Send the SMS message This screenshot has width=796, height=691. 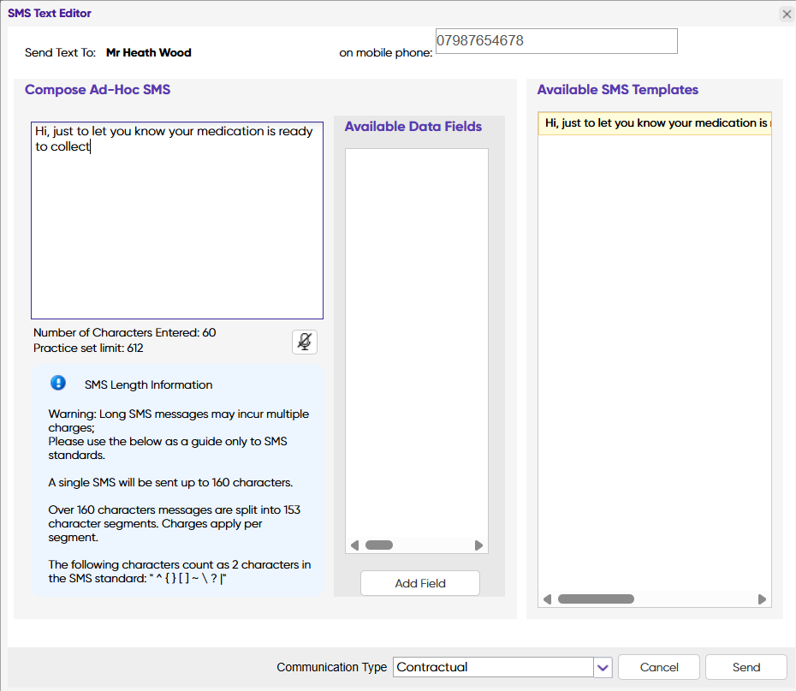click(x=746, y=667)
